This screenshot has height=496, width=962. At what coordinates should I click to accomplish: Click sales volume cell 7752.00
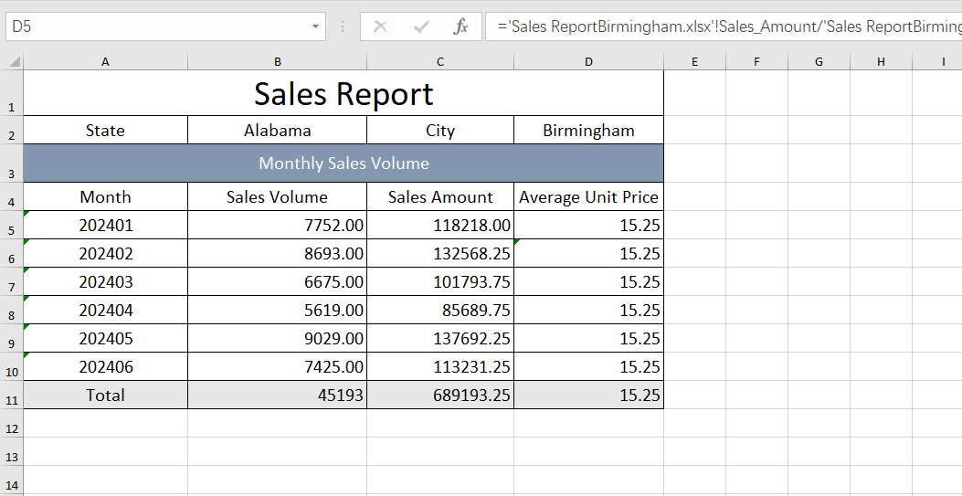278,225
